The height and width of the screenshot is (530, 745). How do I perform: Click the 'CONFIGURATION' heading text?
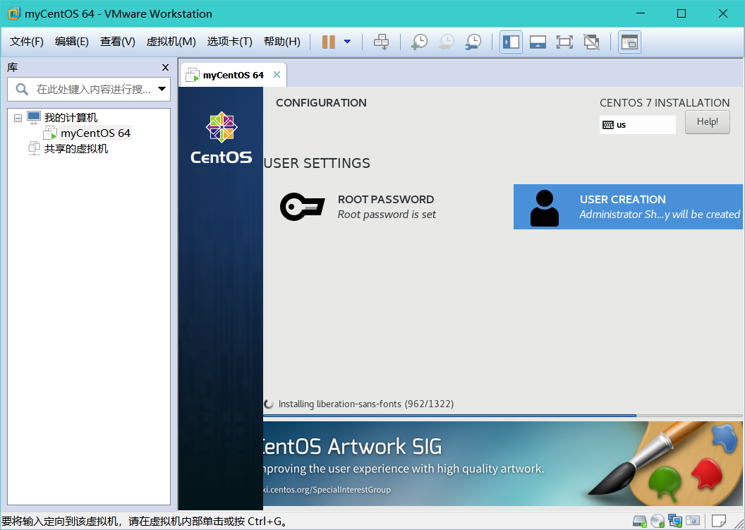click(321, 102)
